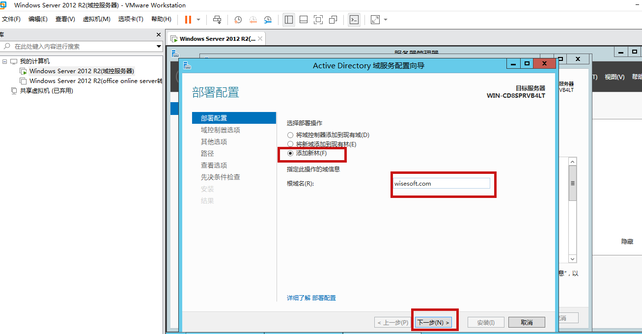Go to 路径 wizard step
642x334 pixels.
point(207,153)
